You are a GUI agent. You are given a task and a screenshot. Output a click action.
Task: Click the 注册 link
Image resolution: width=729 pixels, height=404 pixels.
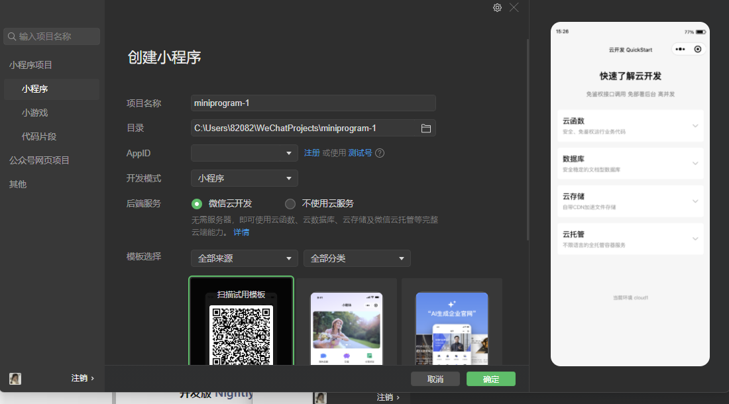coord(312,153)
